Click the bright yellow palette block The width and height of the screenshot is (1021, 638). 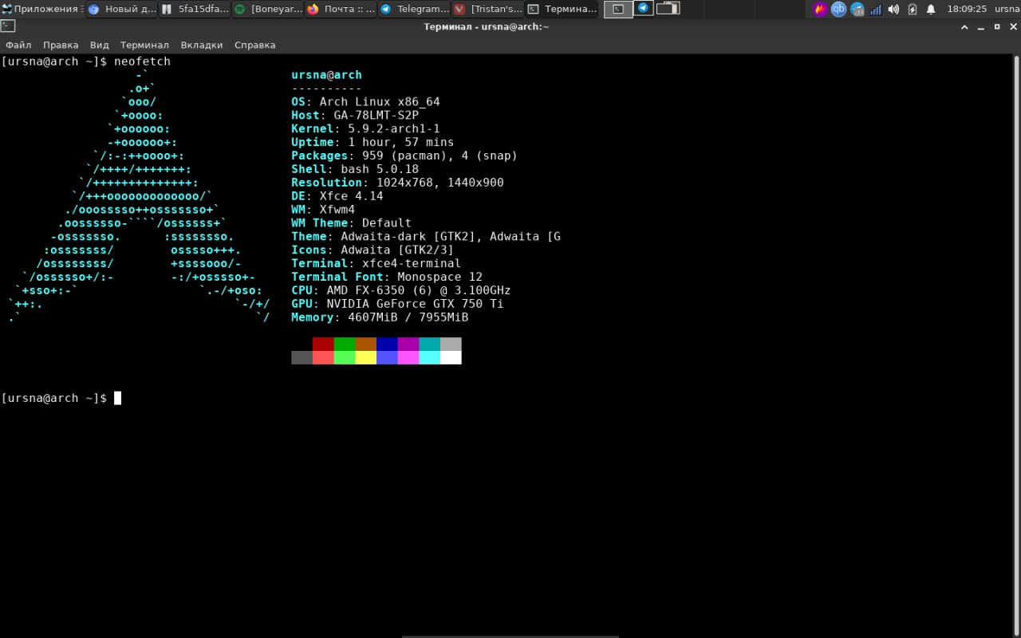click(x=365, y=357)
